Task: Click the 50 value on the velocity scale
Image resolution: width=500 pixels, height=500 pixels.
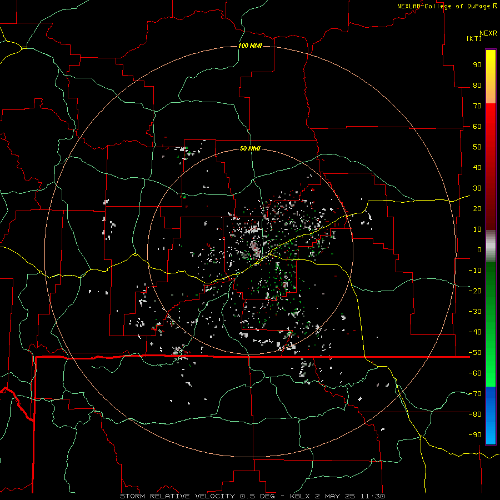Action: point(477,147)
